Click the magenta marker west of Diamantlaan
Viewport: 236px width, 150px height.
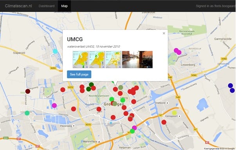54,105
